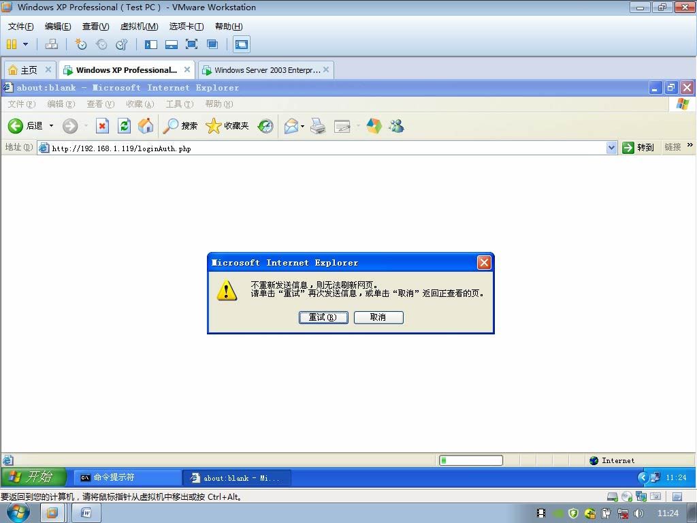
Task: Close the Windows XP Professional tab
Action: pyautogui.click(x=187, y=69)
